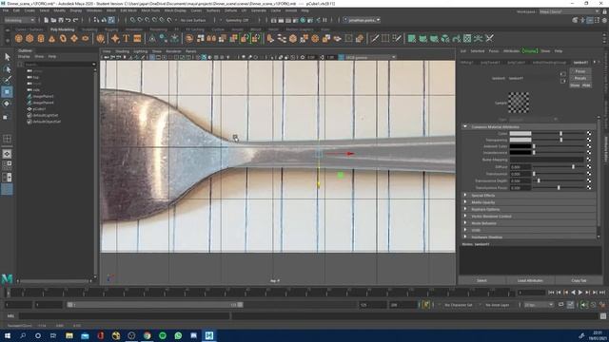The width and height of the screenshot is (609, 342).
Task: Collapse Common Material Attributes section
Action: point(465,126)
